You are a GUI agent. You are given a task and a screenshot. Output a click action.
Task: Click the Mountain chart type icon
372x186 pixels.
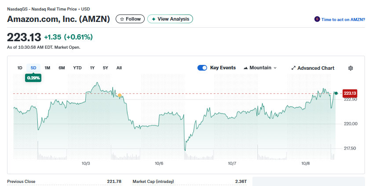point(245,68)
